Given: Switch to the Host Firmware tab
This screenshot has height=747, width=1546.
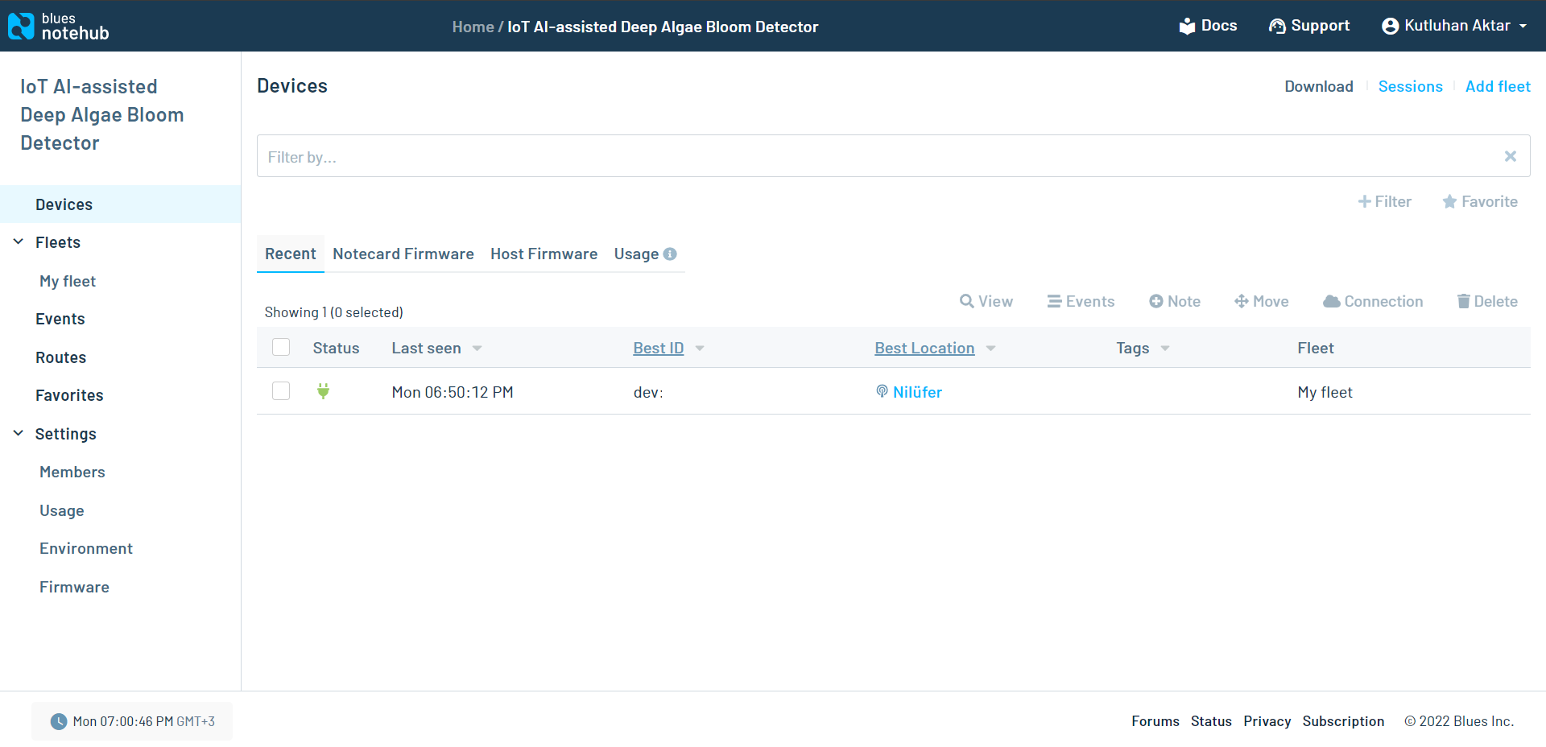Looking at the screenshot, I should click(x=544, y=254).
